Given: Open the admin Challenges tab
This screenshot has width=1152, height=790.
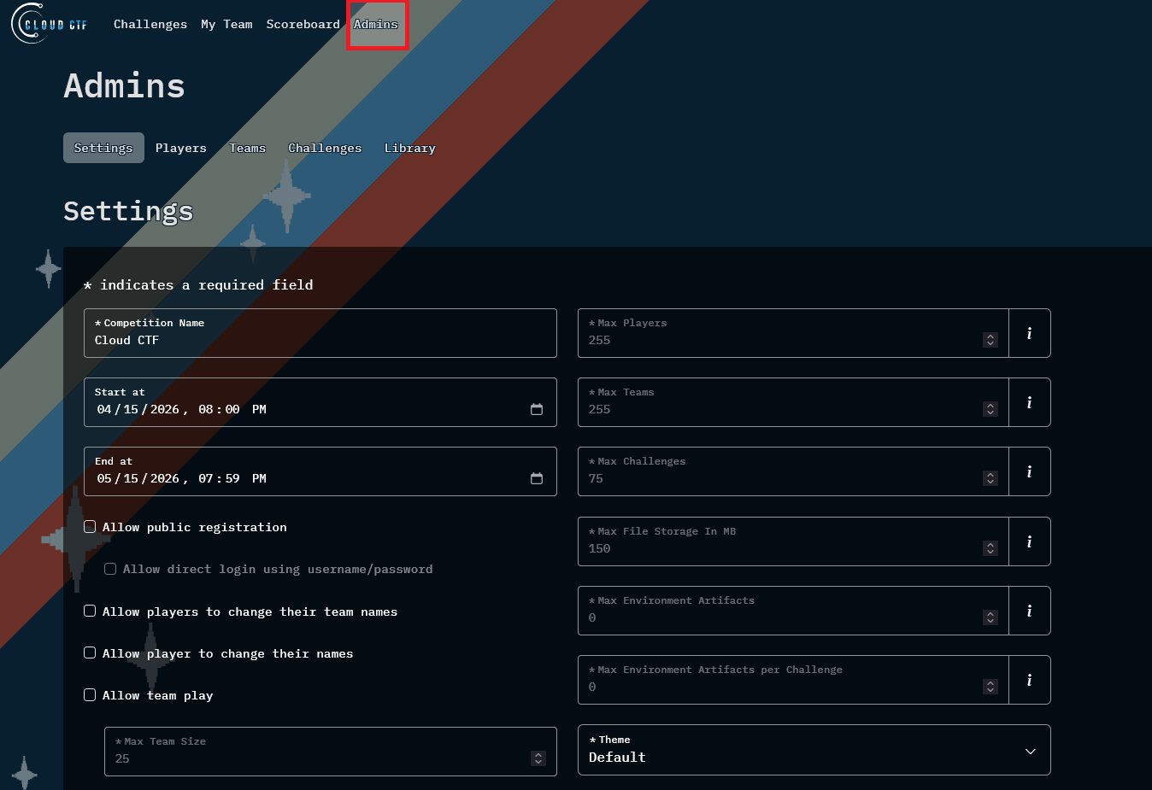Looking at the screenshot, I should pos(325,148).
